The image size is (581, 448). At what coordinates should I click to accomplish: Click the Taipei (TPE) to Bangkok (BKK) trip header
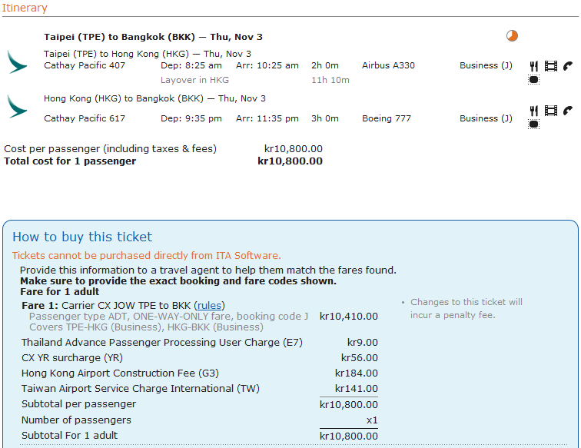click(154, 37)
